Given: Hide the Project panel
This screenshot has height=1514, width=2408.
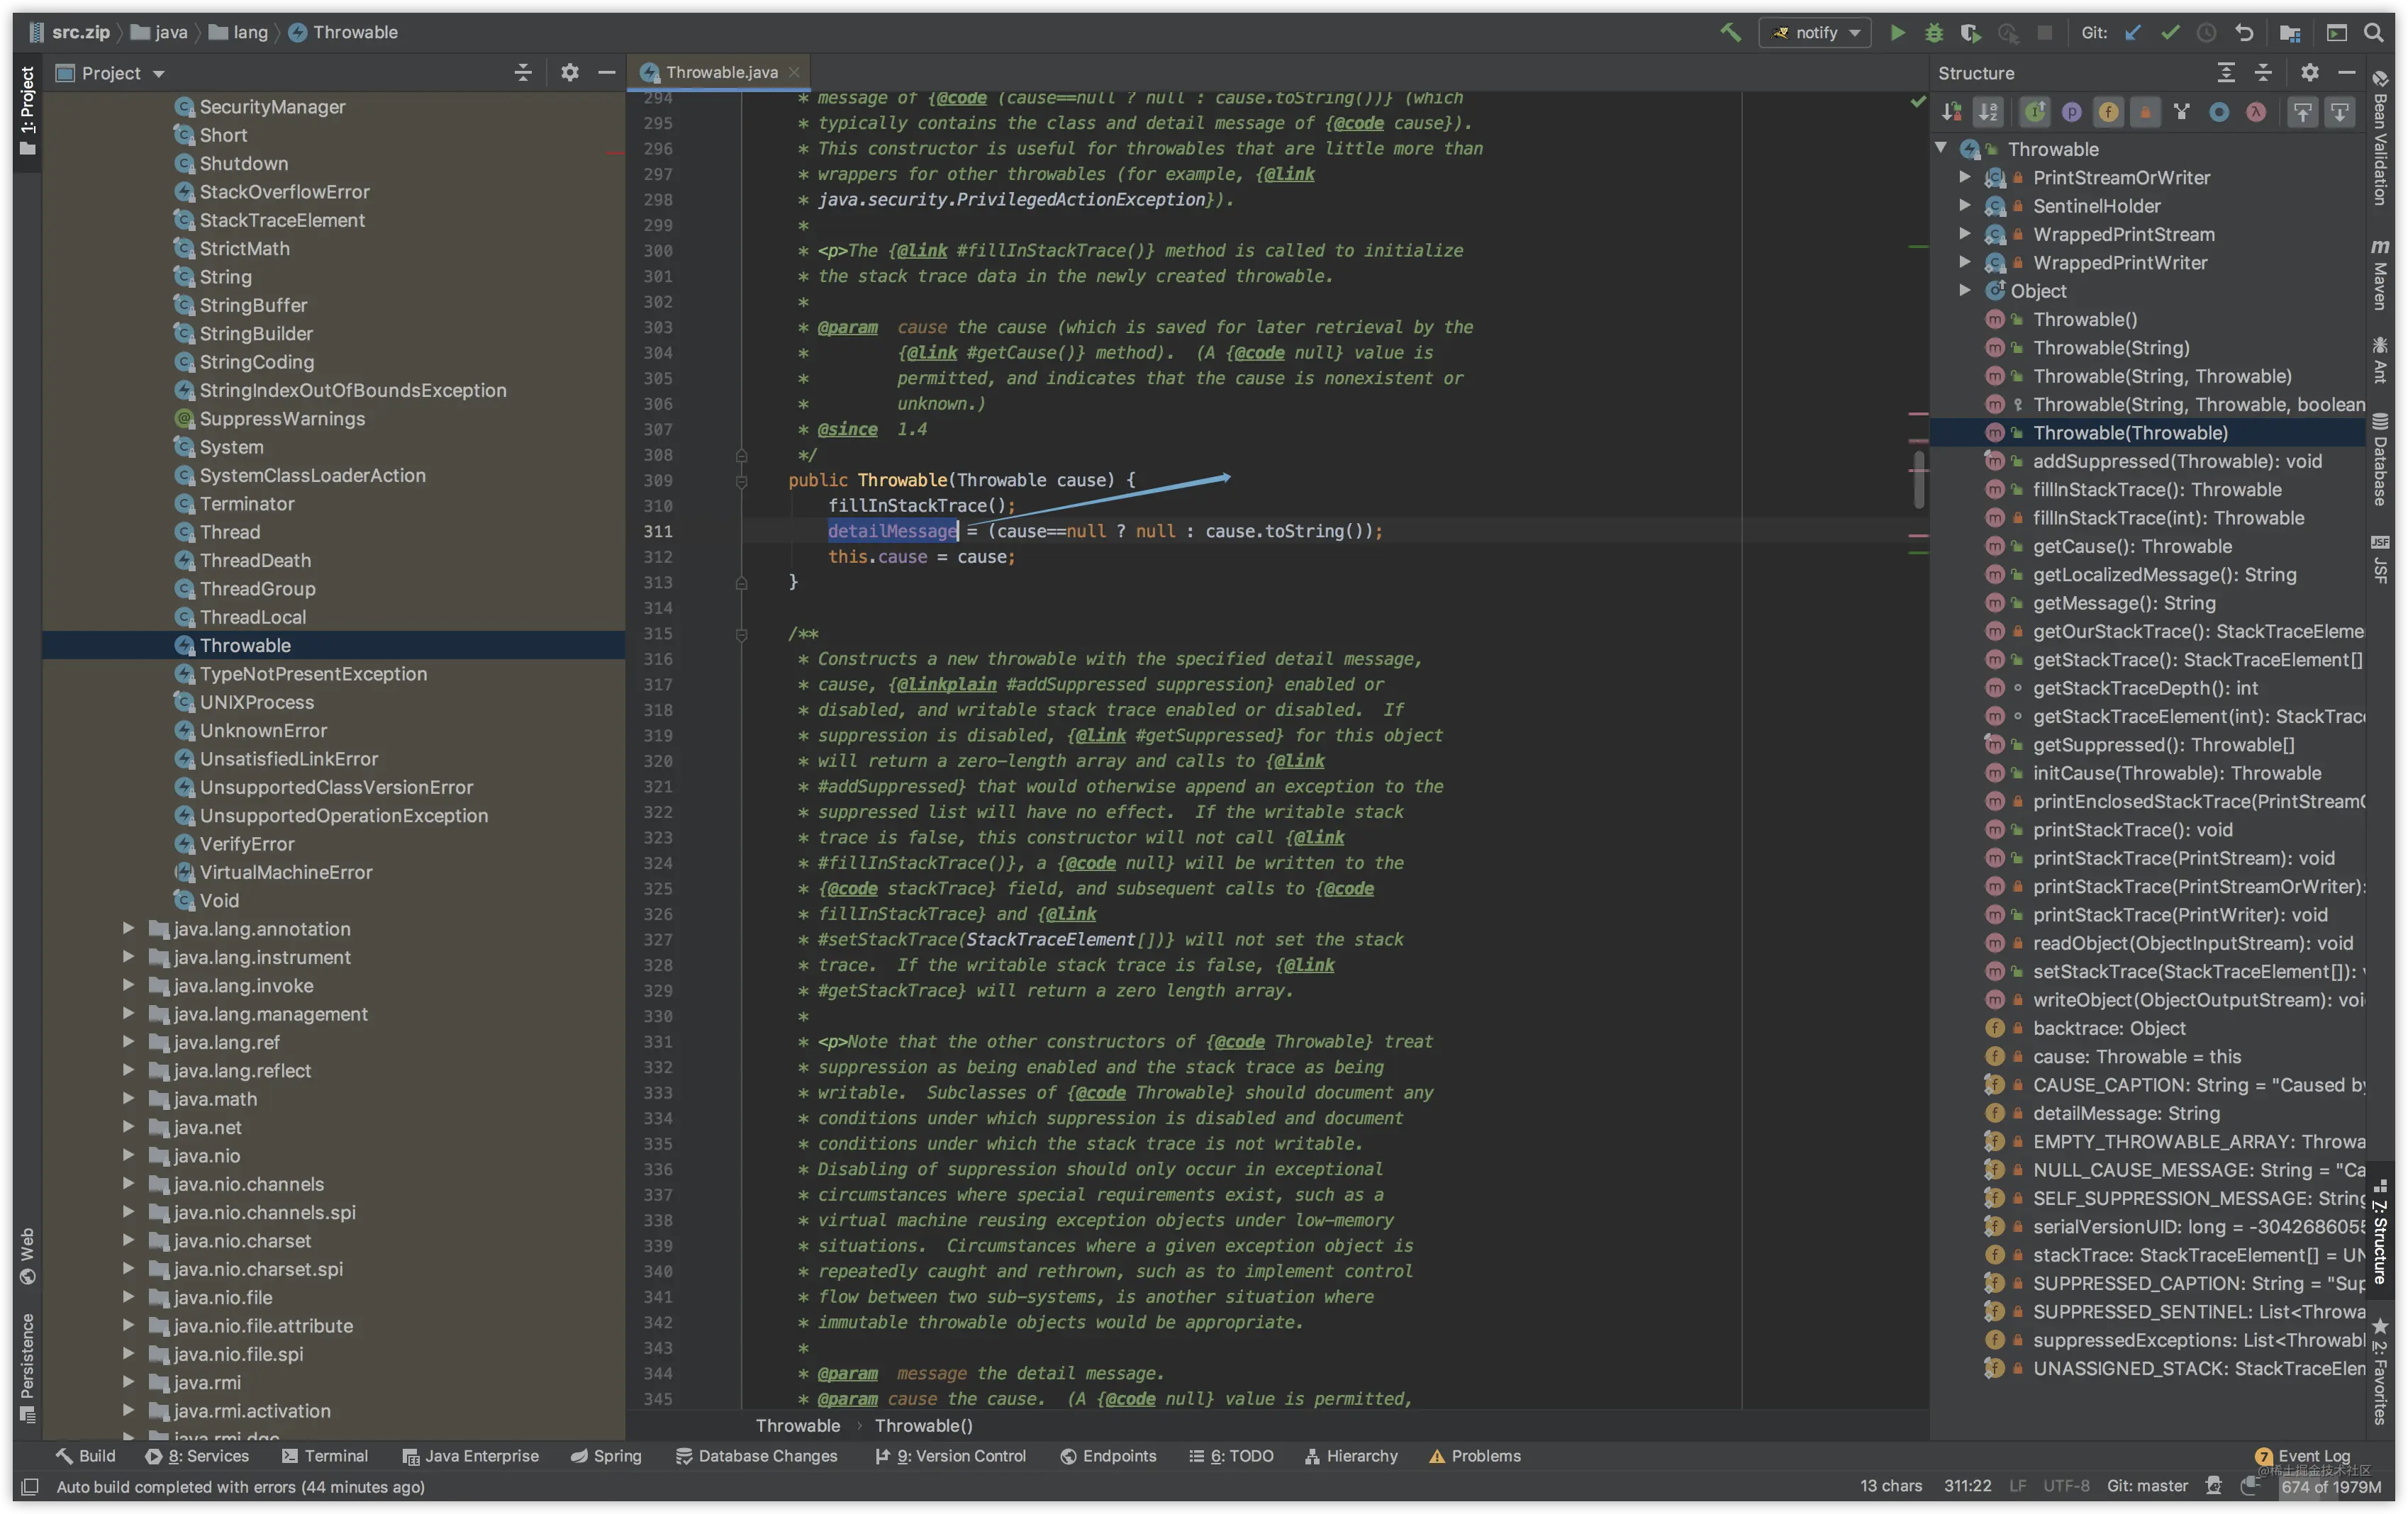Looking at the screenshot, I should point(606,73).
